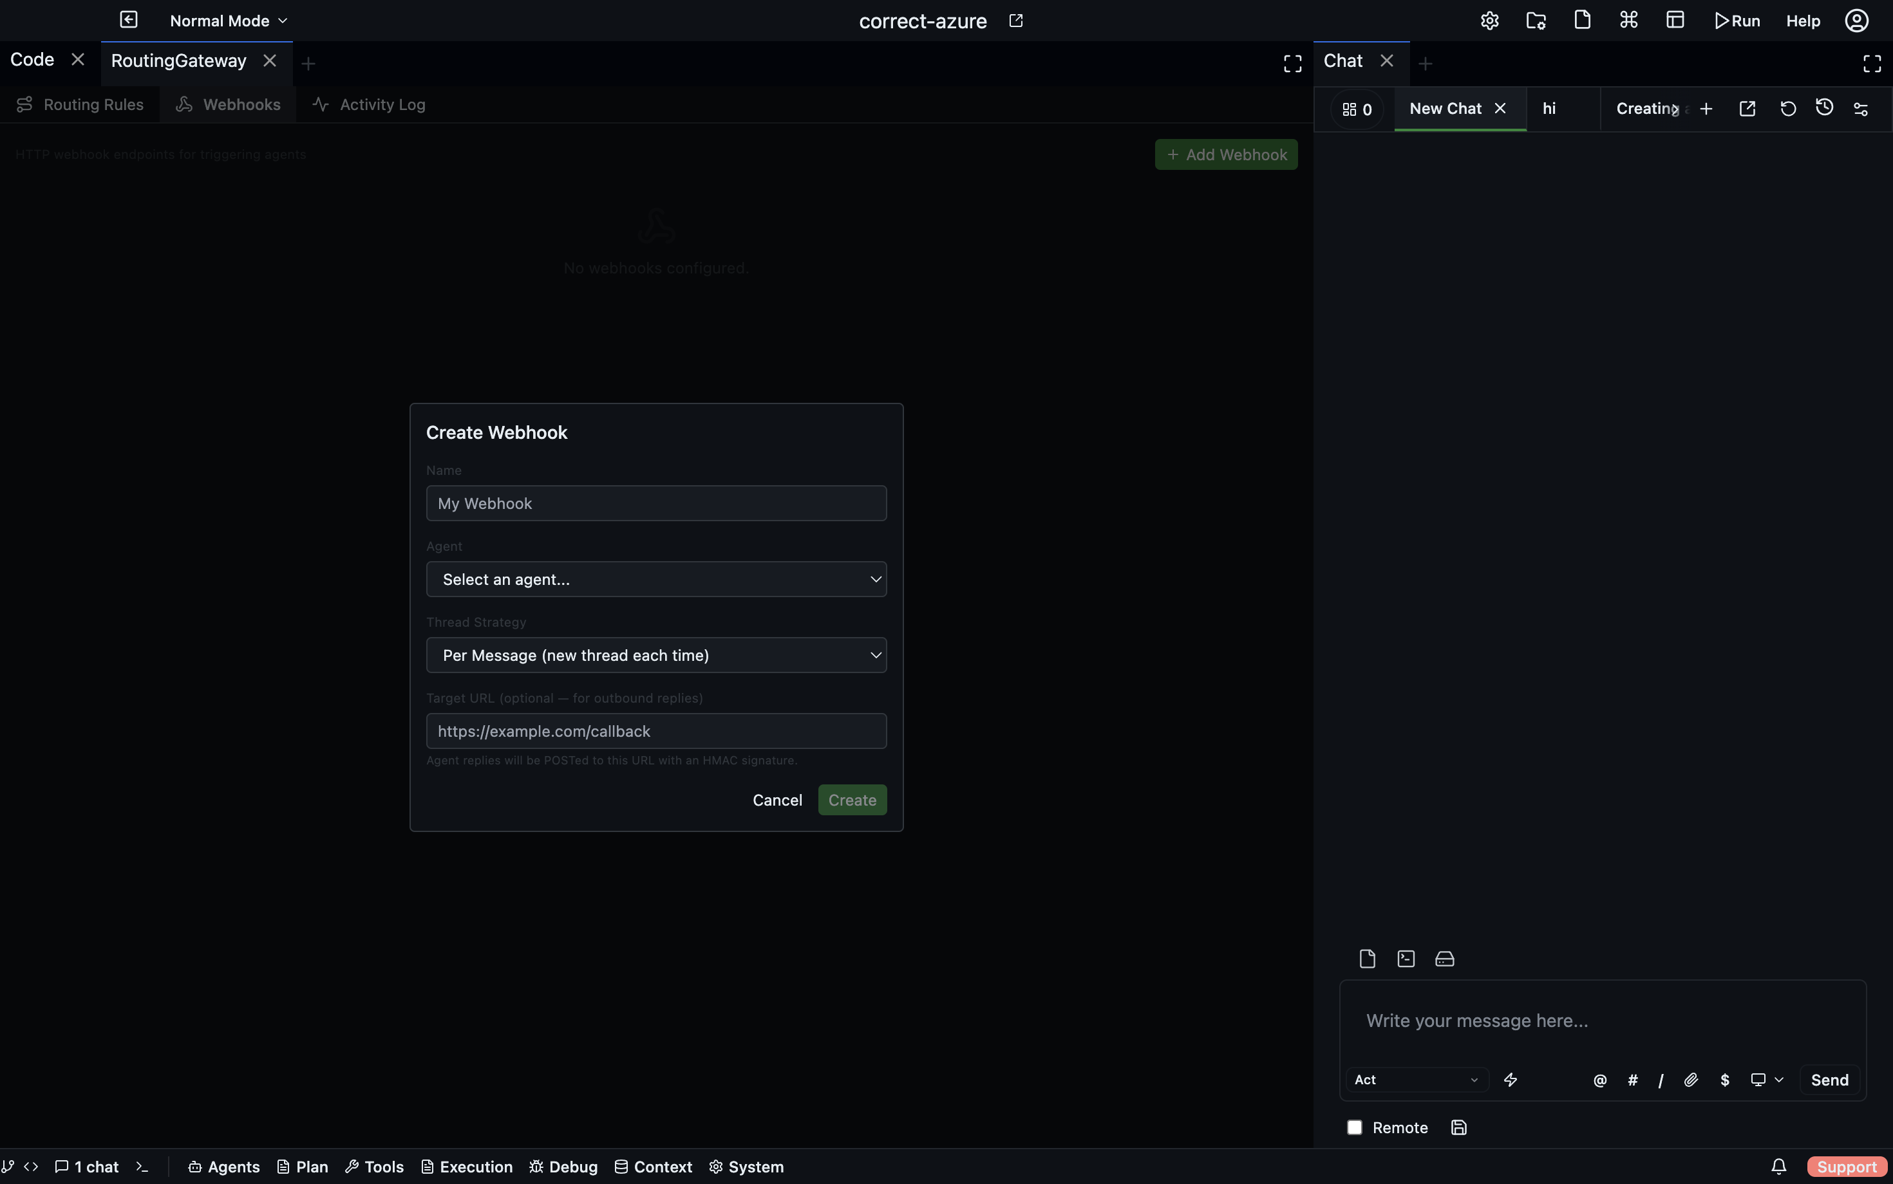Screen dimensions: 1893x1184
Task: Open chat in external window icon
Action: pos(1747,109)
